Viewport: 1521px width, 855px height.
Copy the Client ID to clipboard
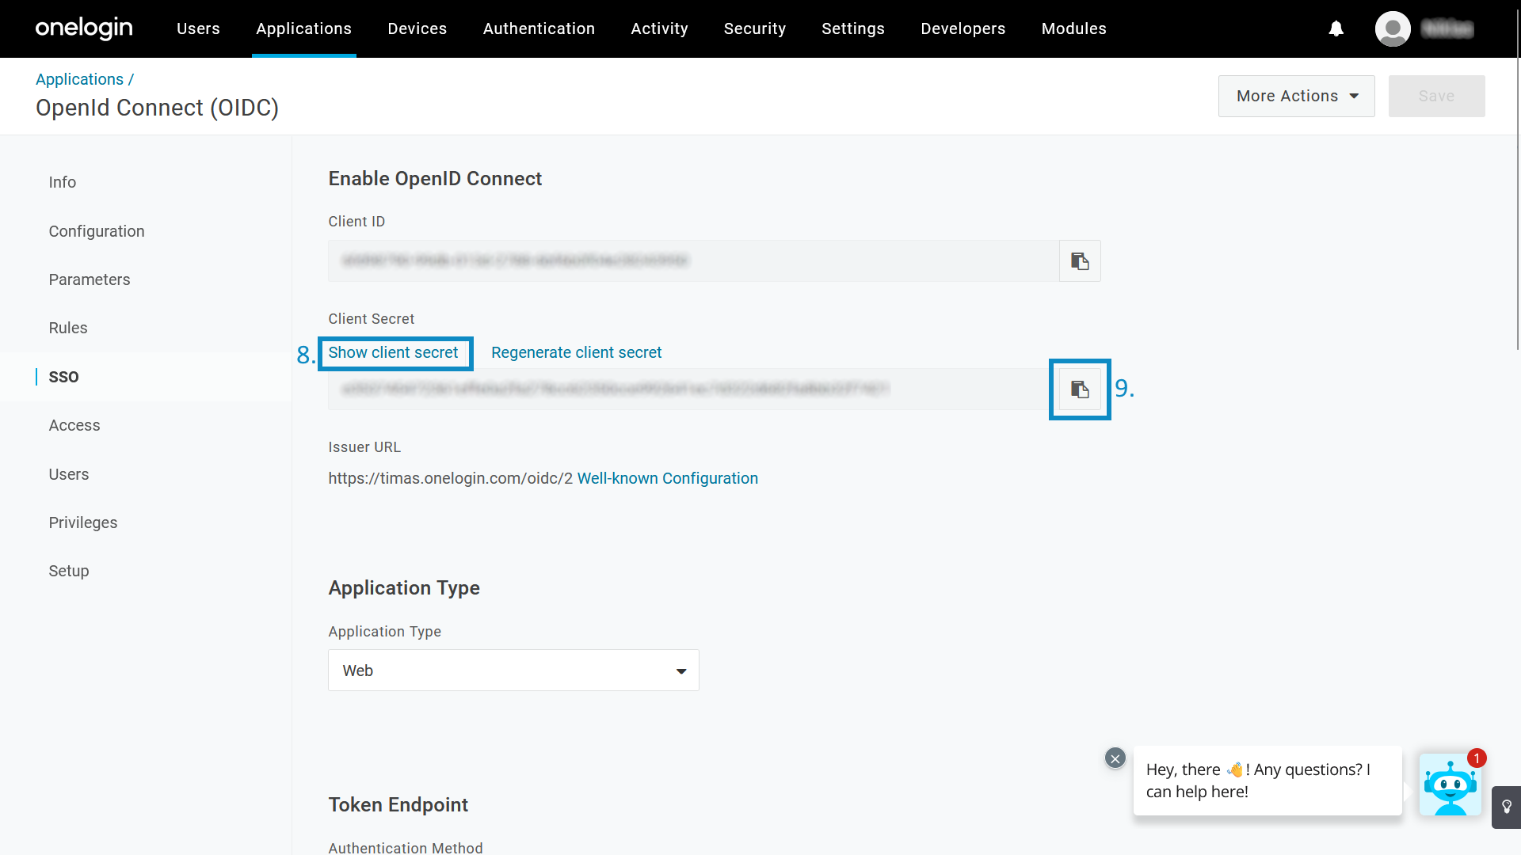pos(1080,260)
